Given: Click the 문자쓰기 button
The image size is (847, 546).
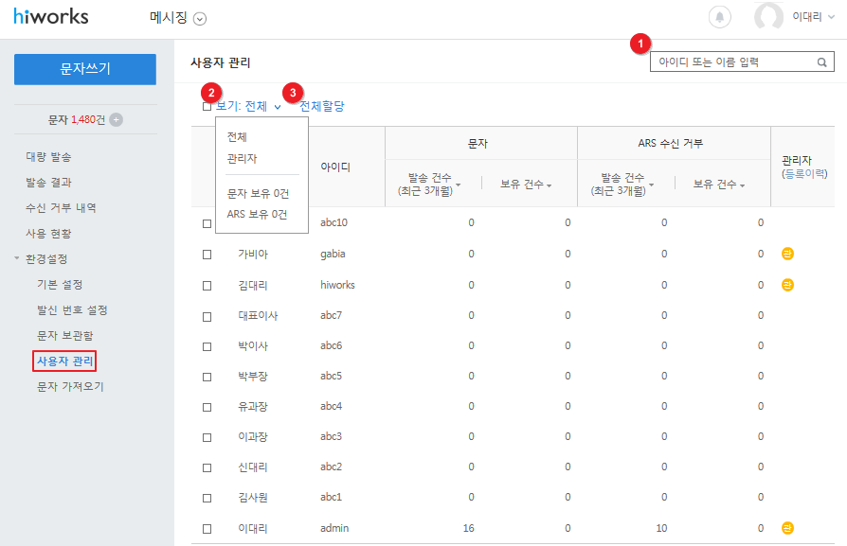Looking at the screenshot, I should click(x=85, y=69).
